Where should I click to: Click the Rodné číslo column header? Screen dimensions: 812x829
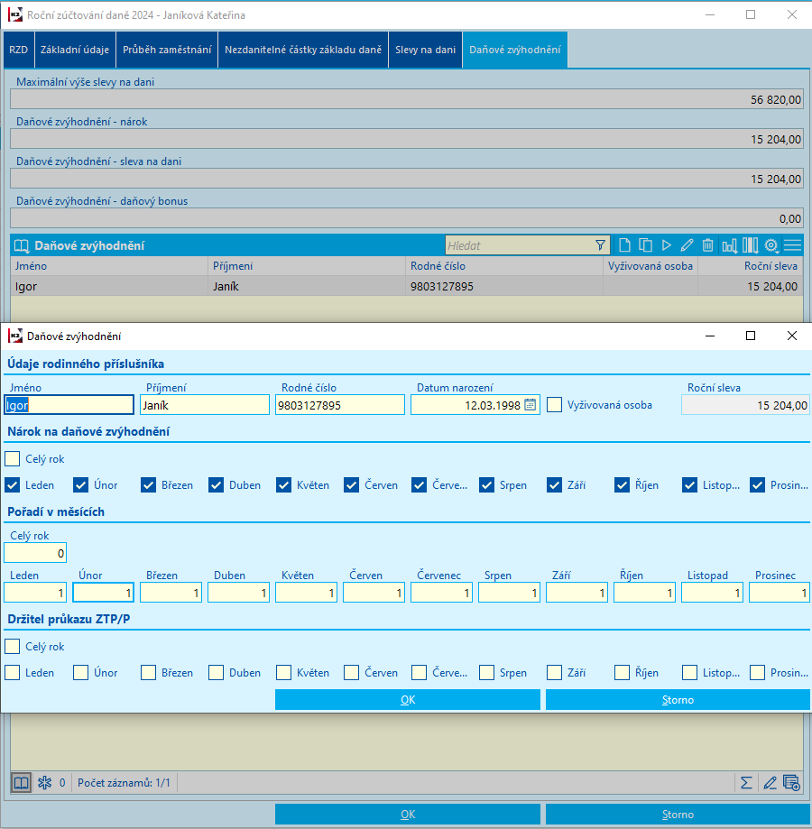tap(504, 266)
